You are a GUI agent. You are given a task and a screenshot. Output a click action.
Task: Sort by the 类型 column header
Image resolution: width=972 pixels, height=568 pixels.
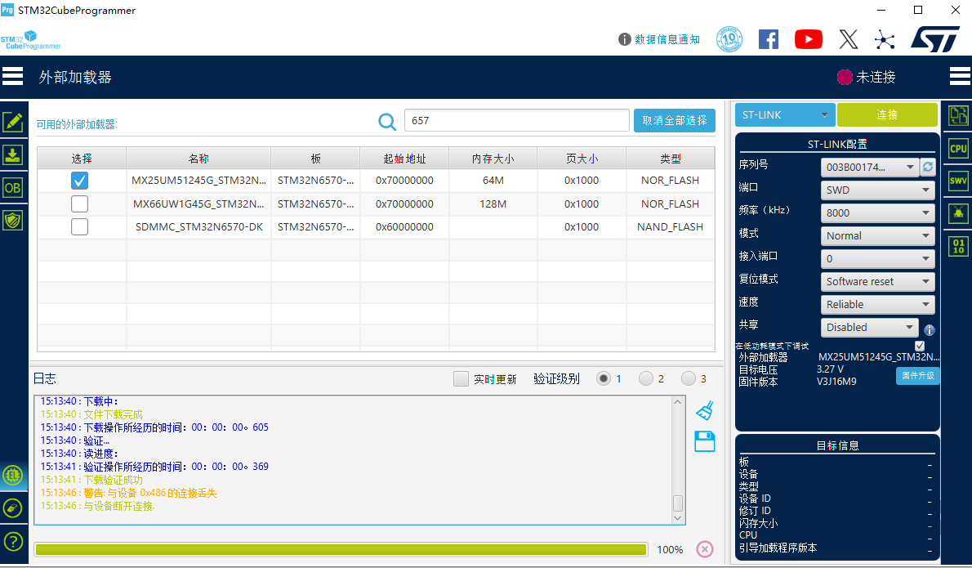pos(670,159)
